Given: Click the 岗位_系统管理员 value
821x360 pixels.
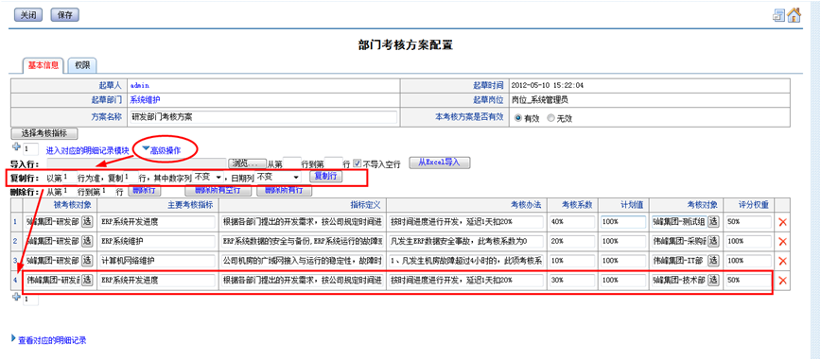Looking at the screenshot, I should pyautogui.click(x=540, y=99).
